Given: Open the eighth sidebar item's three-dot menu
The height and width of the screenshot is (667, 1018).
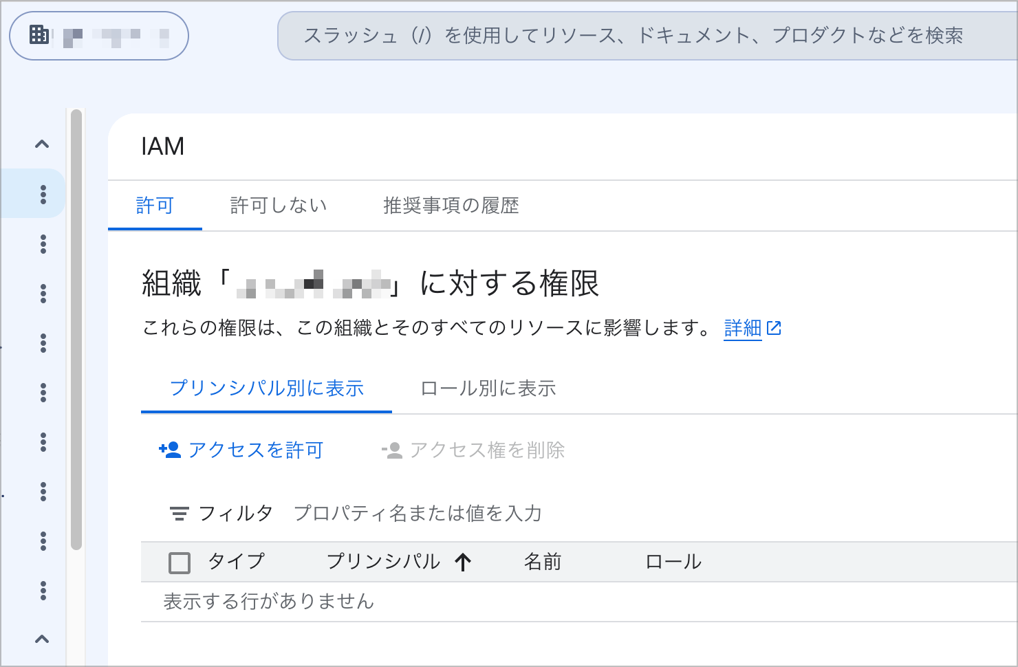Looking at the screenshot, I should (43, 541).
